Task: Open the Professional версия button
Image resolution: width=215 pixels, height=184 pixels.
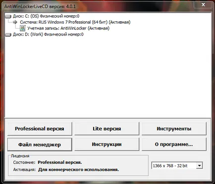Action: [x=40, y=129]
